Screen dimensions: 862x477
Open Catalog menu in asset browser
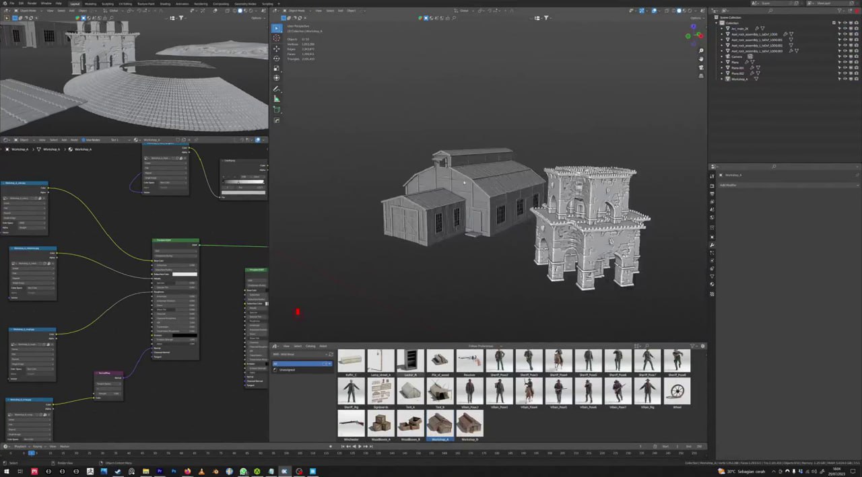(x=310, y=346)
